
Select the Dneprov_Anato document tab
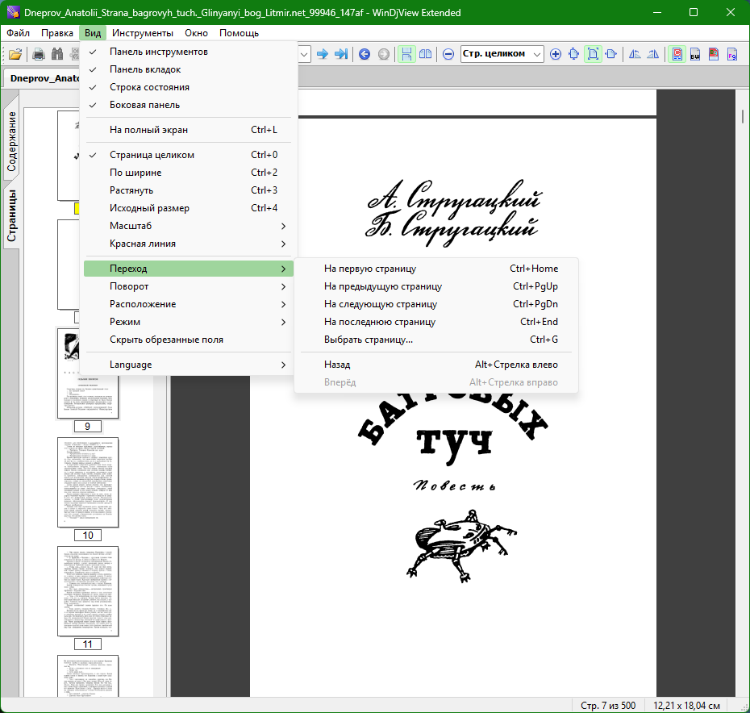coord(43,78)
